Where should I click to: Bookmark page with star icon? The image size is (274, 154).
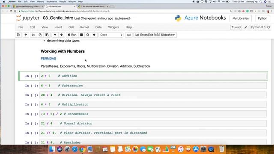coord(231,11)
